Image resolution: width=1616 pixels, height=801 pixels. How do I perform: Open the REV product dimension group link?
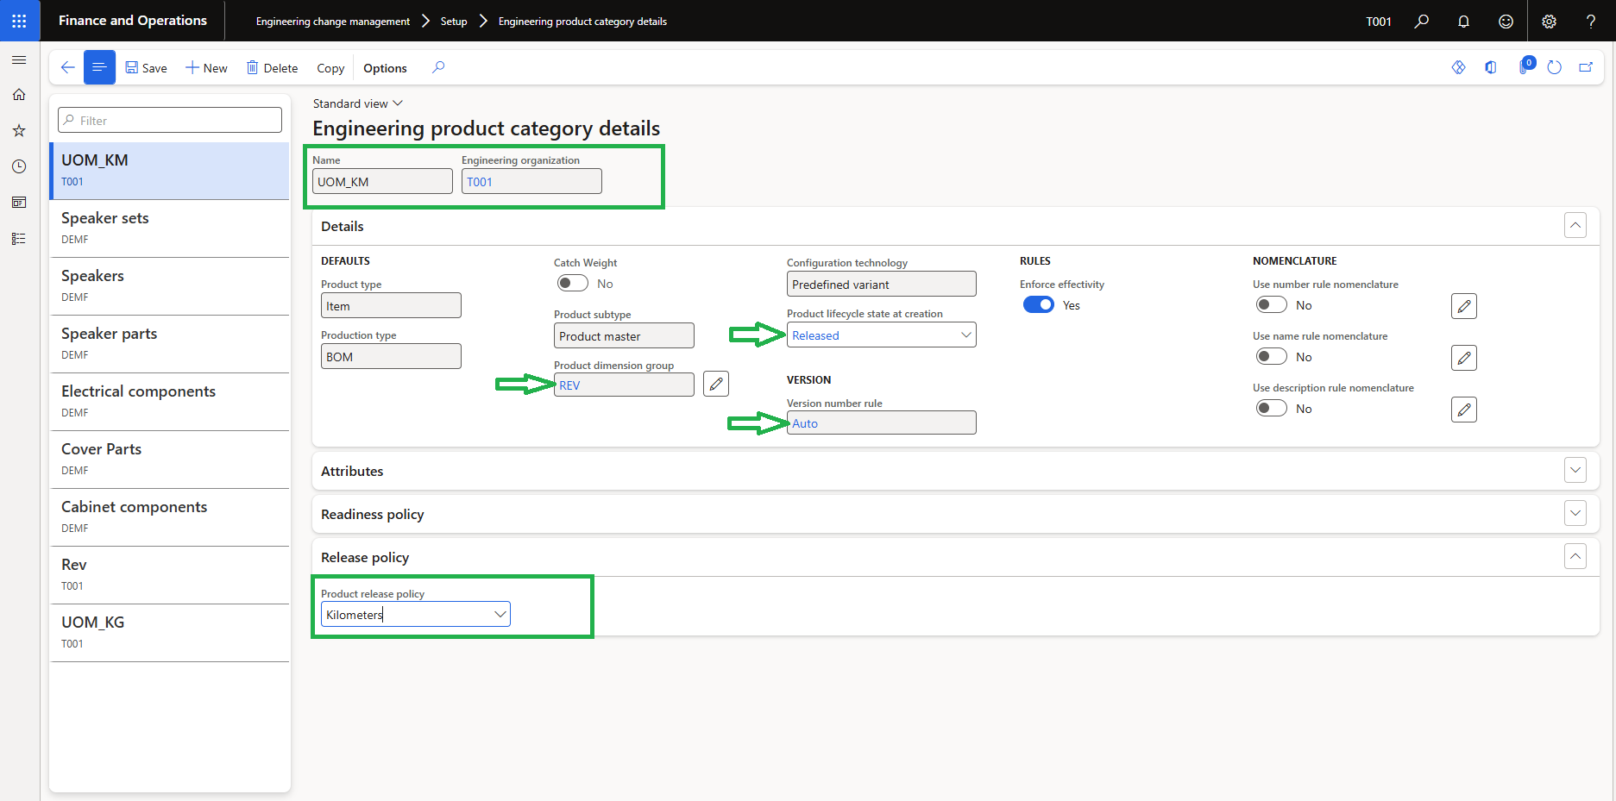569,385
